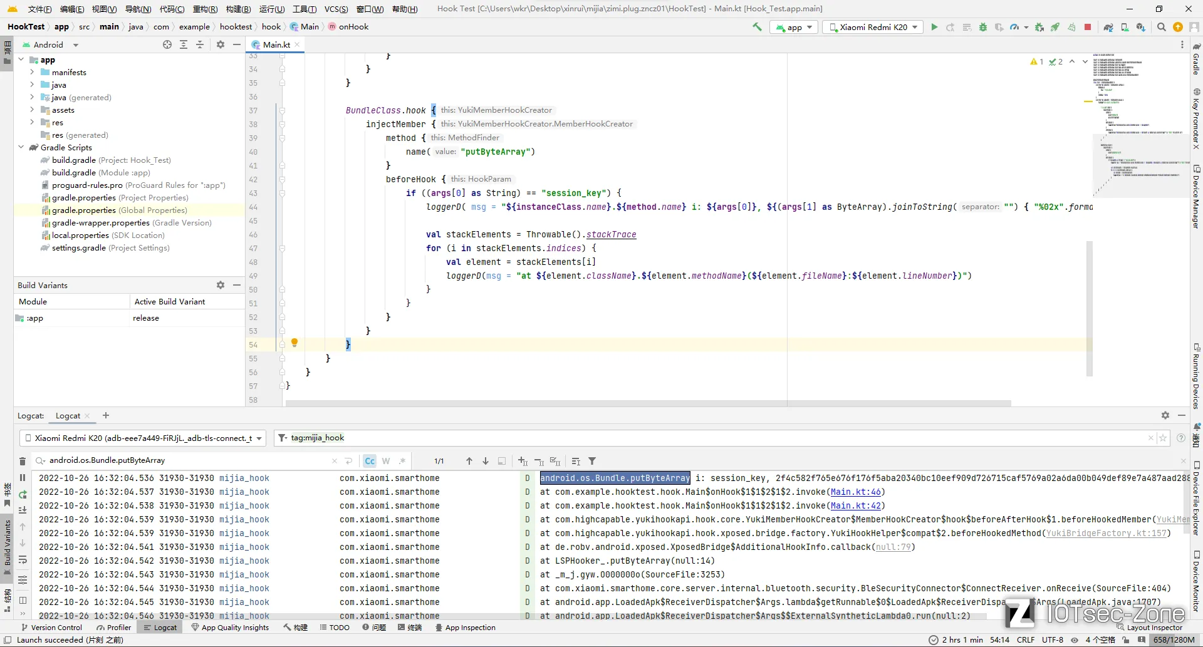Viewport: 1203px width, 647px height.
Task: Pause logcat output
Action: [23, 478]
